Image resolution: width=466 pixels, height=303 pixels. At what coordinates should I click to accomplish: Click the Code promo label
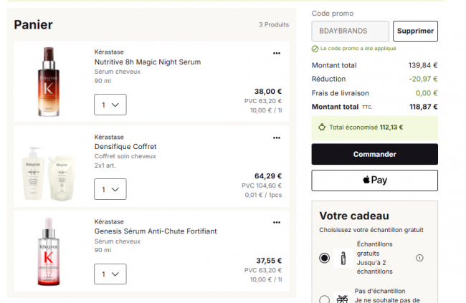333,14
